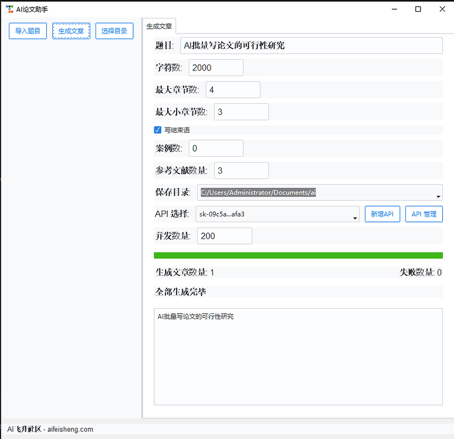Toggle the 写结束语 checkbox
Screen dimensions: 454x439
pos(158,130)
